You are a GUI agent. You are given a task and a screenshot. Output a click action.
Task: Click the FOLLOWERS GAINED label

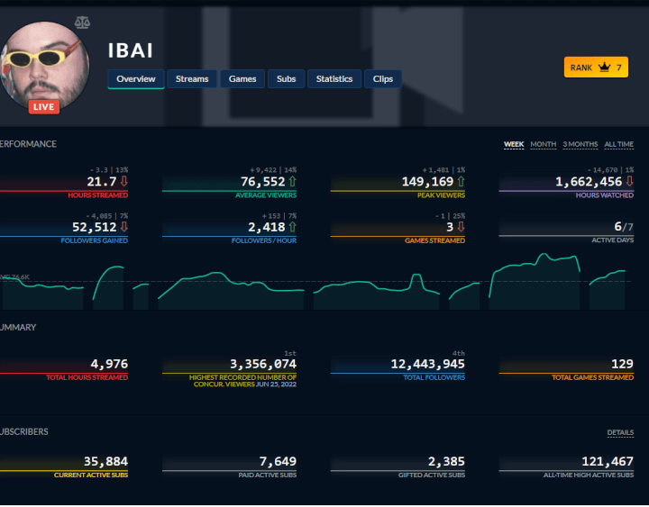coord(95,240)
